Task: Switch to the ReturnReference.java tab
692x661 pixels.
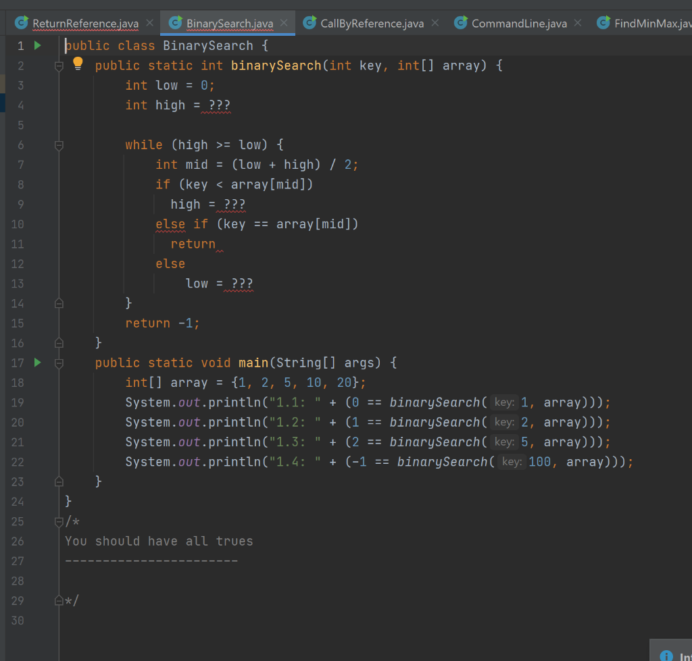Action: [85, 24]
